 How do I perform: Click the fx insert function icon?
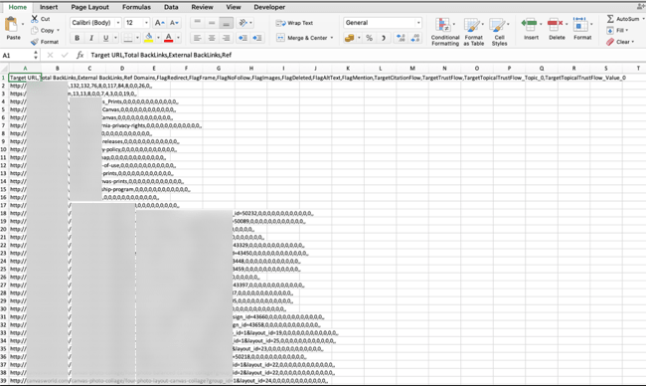coord(80,55)
